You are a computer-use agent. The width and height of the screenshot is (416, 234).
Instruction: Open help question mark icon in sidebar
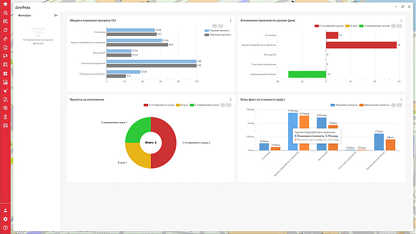point(5,228)
